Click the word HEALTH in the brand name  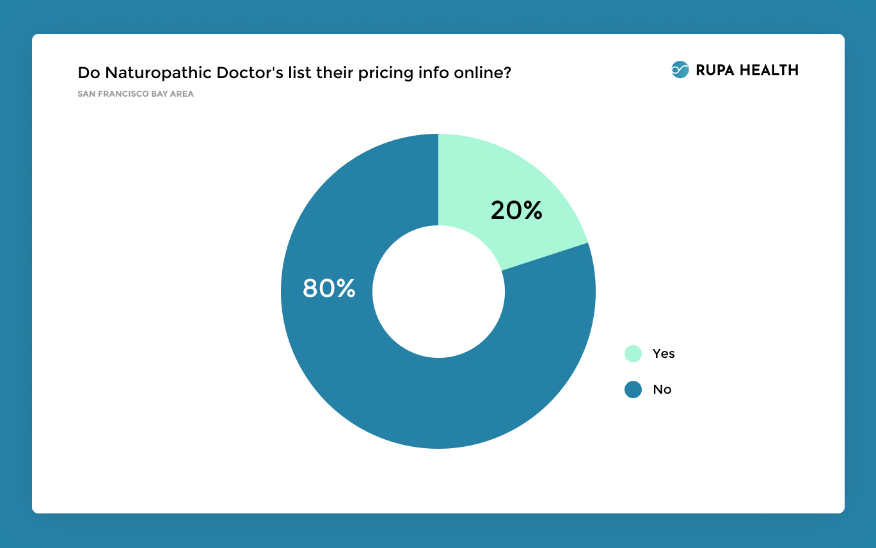pos(768,70)
